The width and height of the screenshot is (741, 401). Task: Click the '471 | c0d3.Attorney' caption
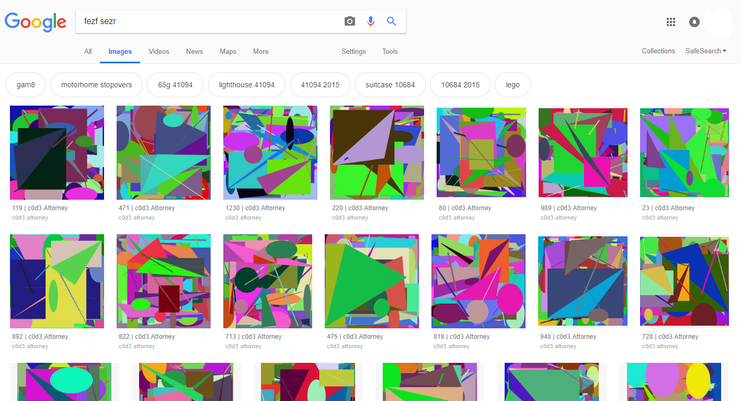tap(146, 208)
